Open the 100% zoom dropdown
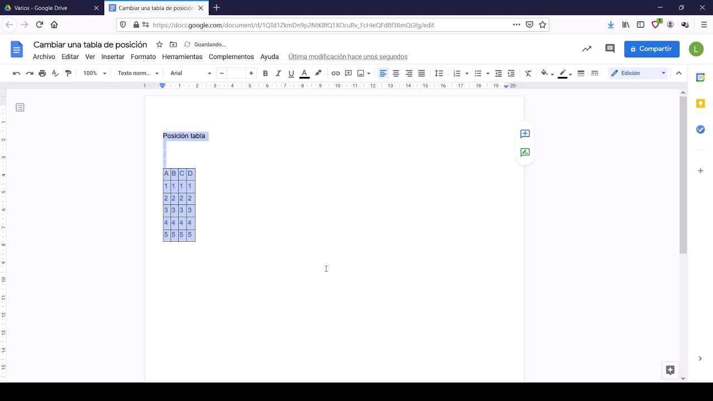Image resolution: width=713 pixels, height=401 pixels. tap(95, 74)
